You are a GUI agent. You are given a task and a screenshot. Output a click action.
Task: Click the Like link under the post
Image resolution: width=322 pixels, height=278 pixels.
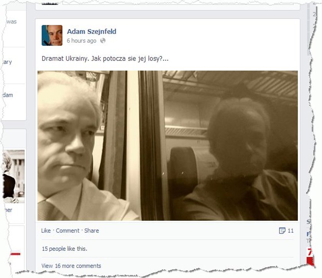[46, 231]
